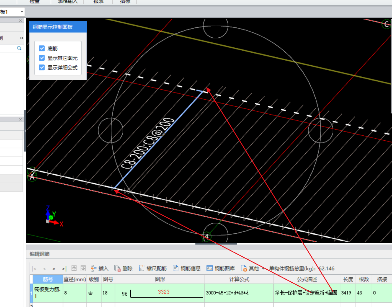
Task: Insert a new rebar row (插入)
Action: coord(99,268)
